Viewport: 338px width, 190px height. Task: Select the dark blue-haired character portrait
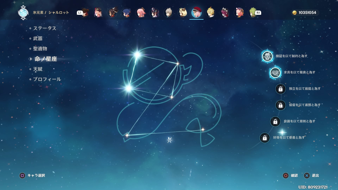(126, 13)
